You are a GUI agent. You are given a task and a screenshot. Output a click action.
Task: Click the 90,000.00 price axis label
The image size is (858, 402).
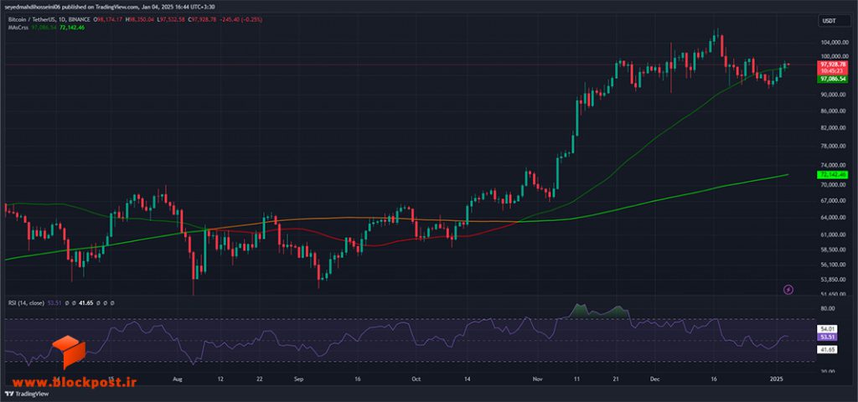(x=833, y=95)
